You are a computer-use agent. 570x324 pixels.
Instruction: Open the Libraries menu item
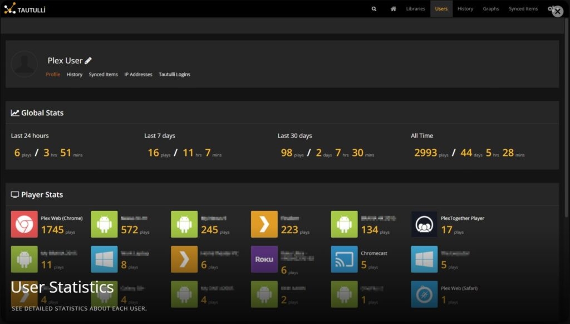(415, 9)
